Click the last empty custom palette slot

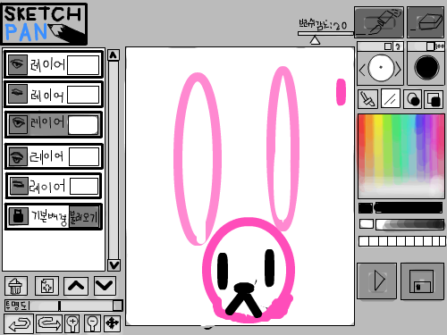point(443,241)
